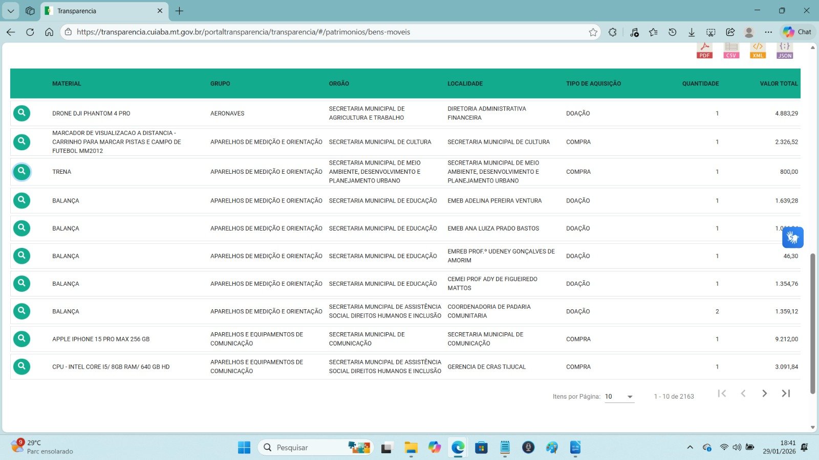Click the MATERIAL column header
The height and width of the screenshot is (460, 819).
[67, 84]
